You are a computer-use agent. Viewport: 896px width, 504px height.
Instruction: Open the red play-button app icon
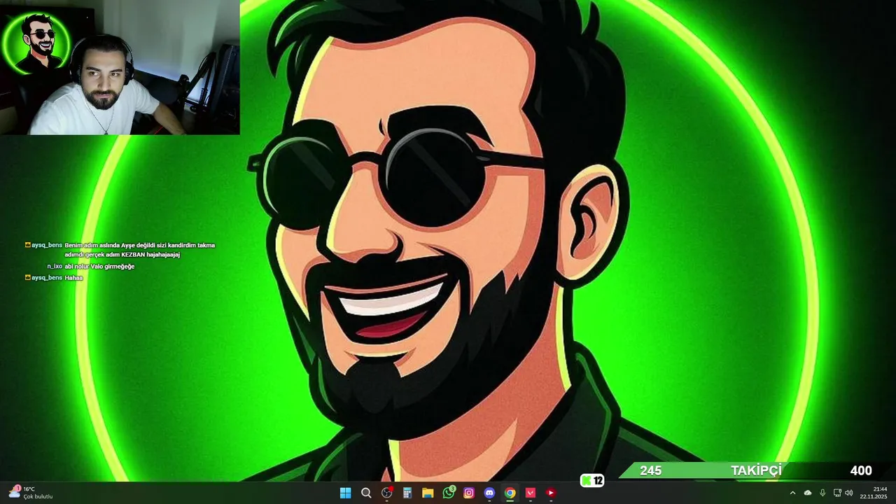pos(551,493)
